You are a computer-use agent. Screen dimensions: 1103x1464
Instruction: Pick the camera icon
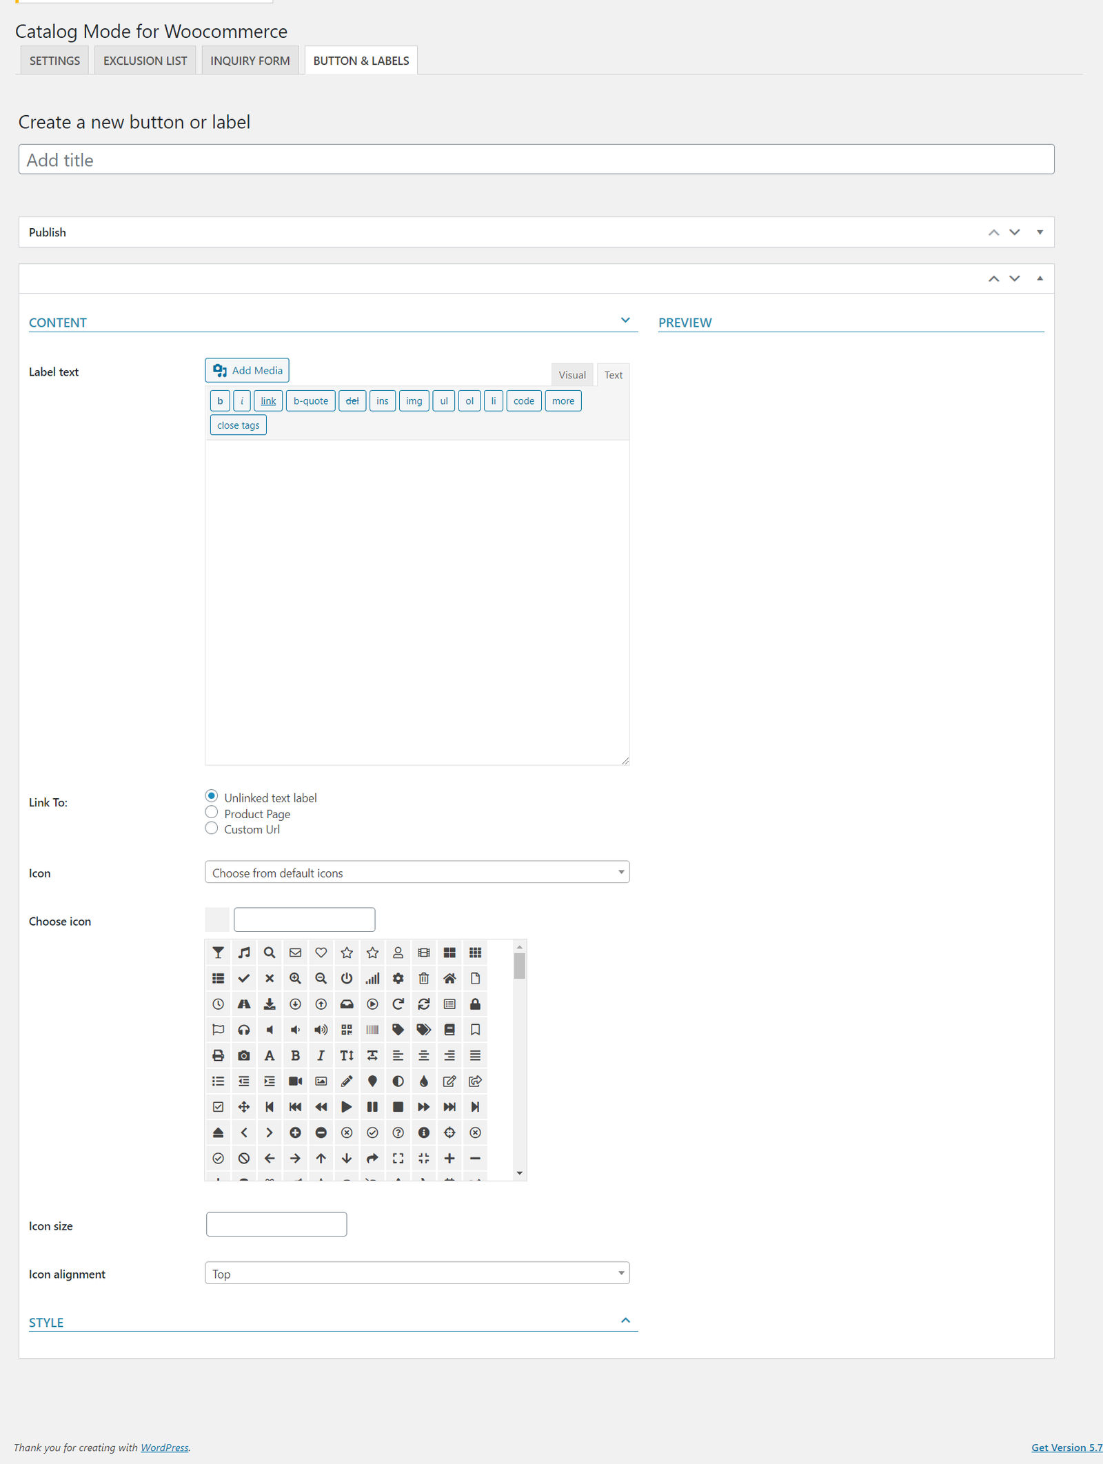coord(244,1055)
